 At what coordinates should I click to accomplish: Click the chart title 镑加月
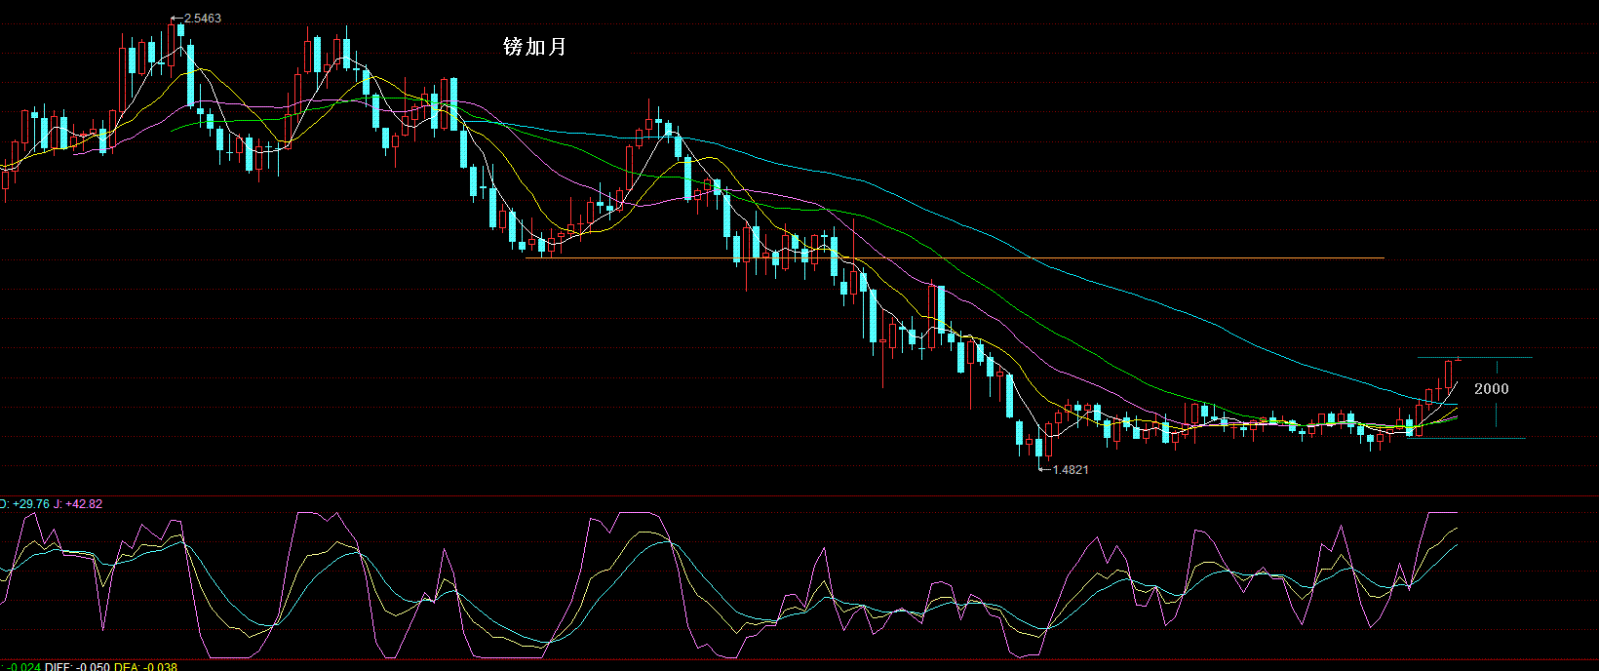click(534, 46)
